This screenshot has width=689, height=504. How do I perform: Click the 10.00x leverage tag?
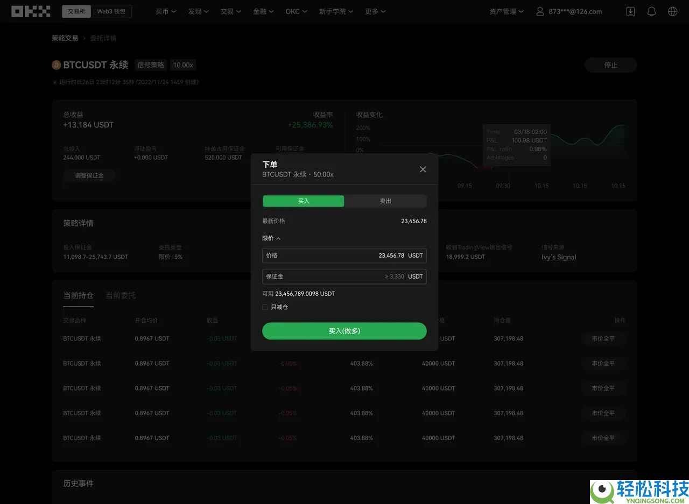click(x=183, y=65)
